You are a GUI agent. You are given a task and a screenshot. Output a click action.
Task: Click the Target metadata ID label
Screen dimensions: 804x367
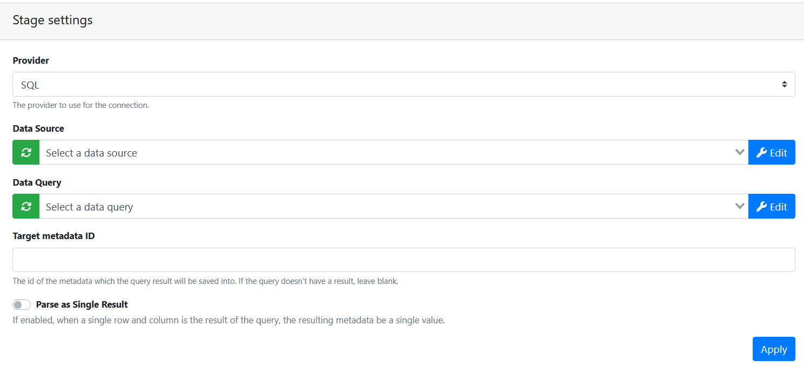point(53,236)
